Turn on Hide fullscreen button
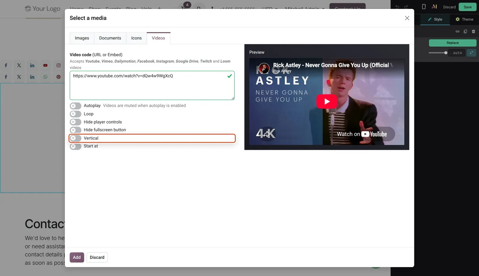 pos(75,130)
